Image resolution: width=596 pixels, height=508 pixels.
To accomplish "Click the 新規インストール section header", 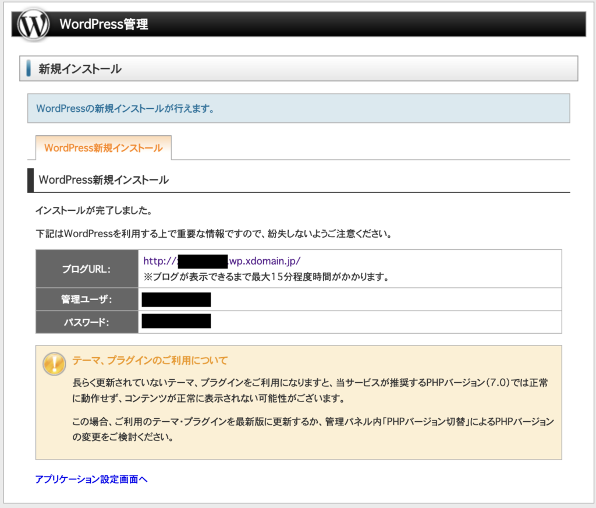I will pos(80,69).
